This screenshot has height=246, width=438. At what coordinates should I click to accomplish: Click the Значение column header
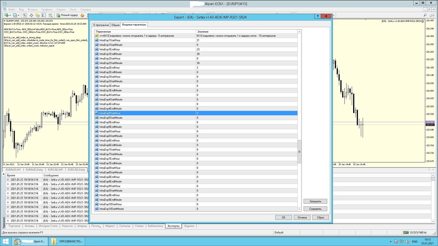(x=247, y=31)
